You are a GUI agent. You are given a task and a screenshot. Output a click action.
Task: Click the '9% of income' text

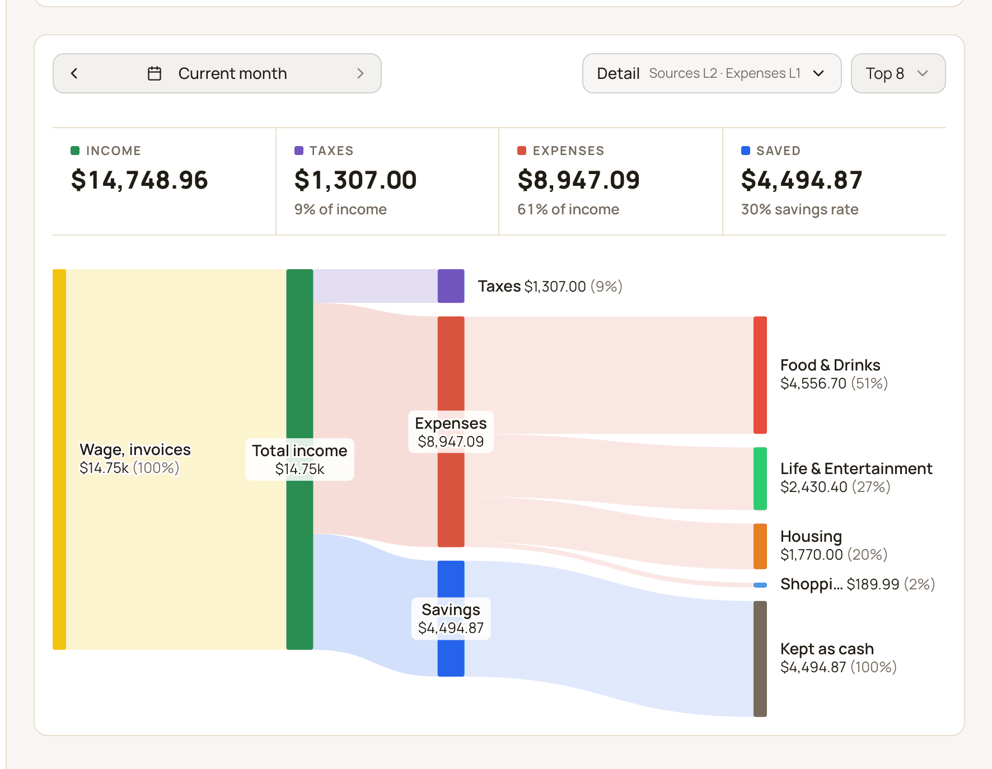click(340, 209)
